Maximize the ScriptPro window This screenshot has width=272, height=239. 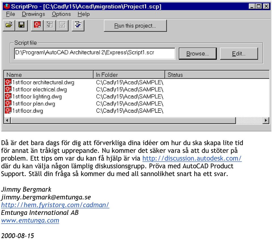click(x=259, y=6)
